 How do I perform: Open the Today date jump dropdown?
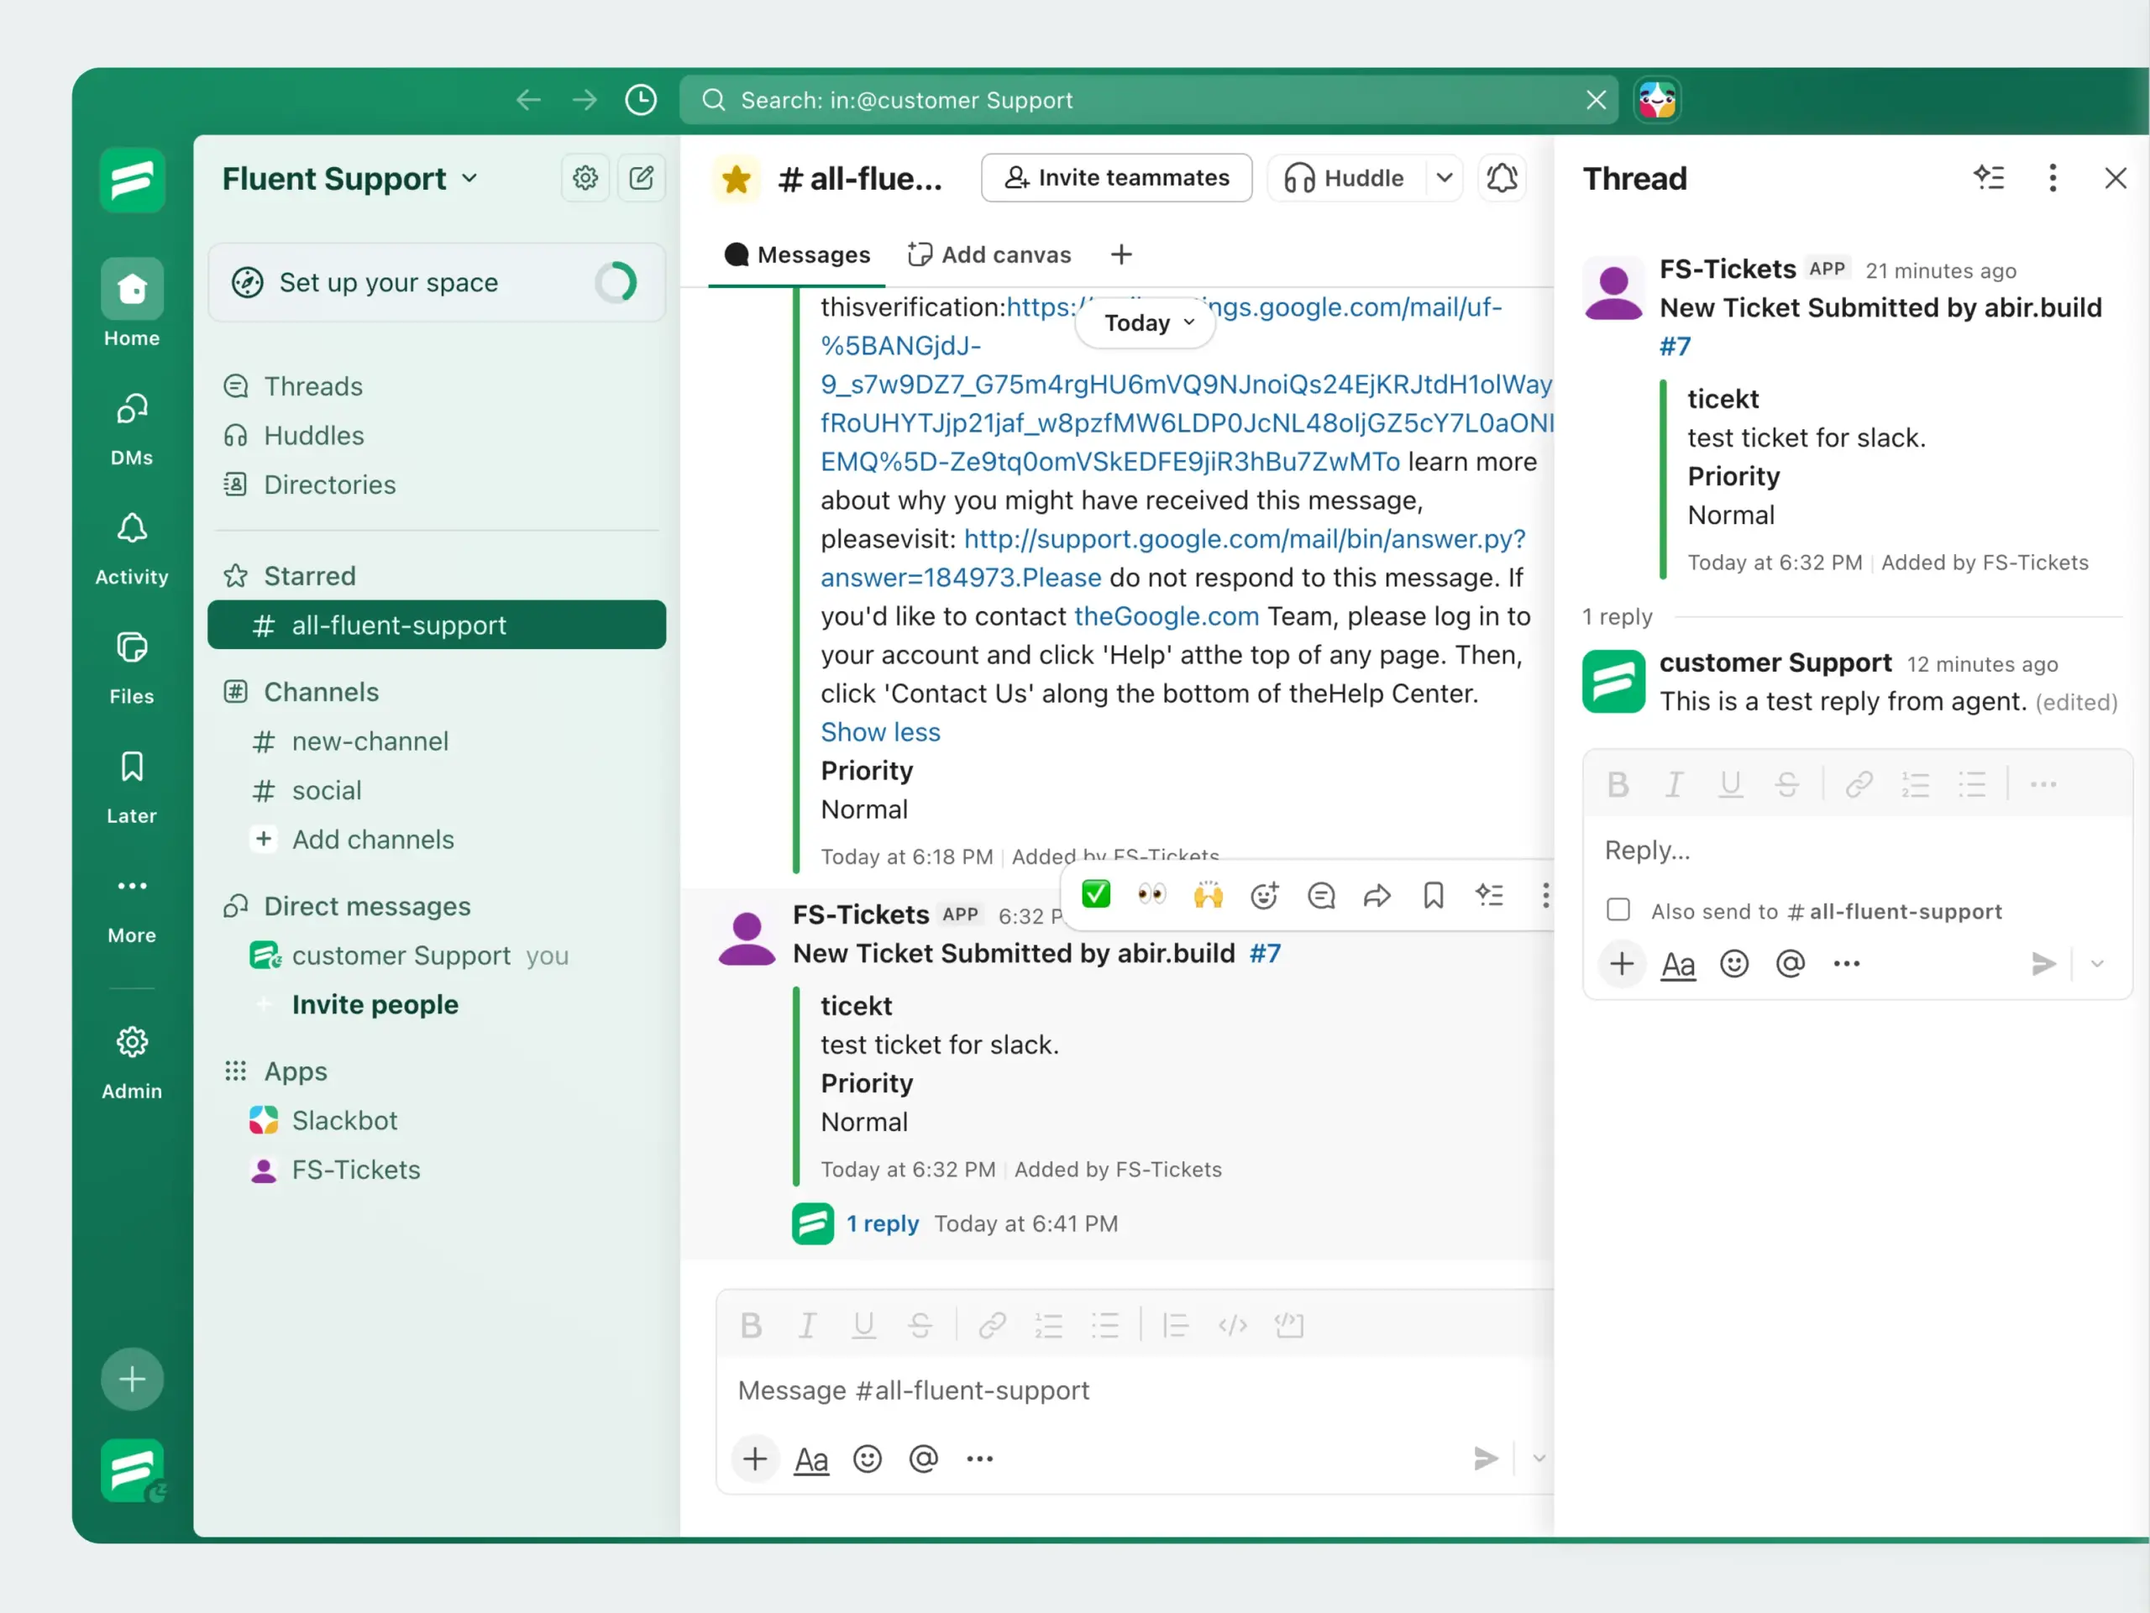coord(1146,322)
